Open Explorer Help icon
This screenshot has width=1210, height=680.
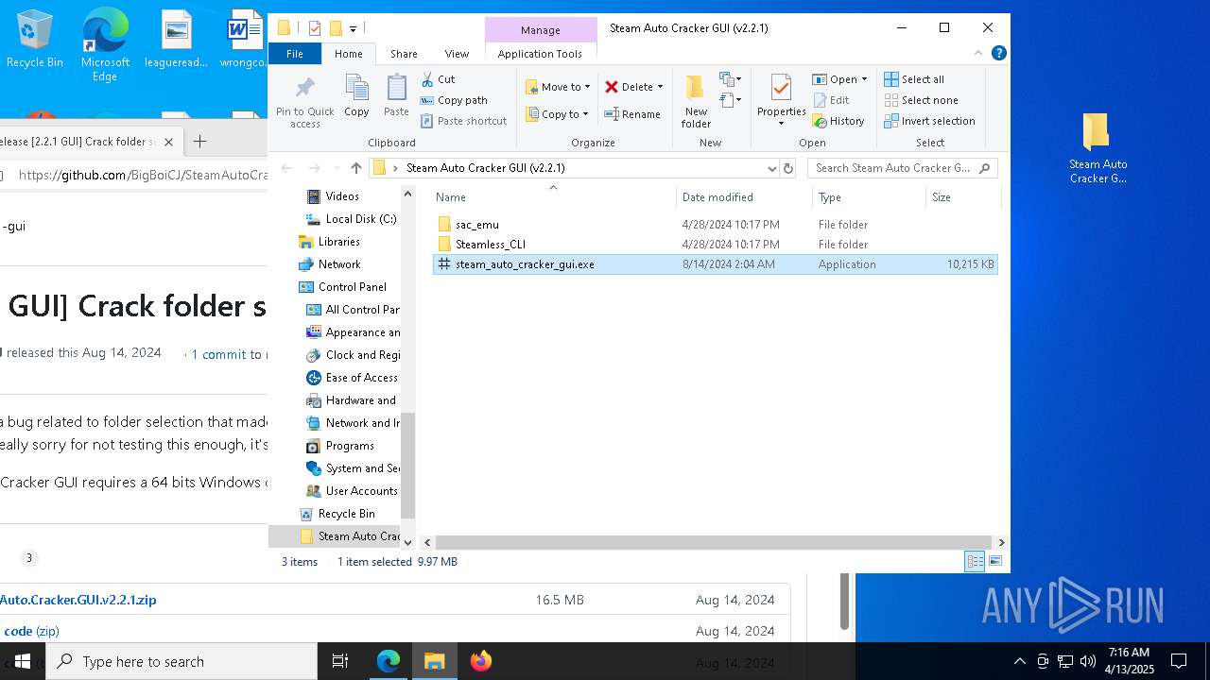click(x=998, y=53)
